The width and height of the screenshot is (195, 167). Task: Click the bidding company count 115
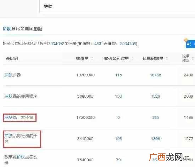(118, 75)
